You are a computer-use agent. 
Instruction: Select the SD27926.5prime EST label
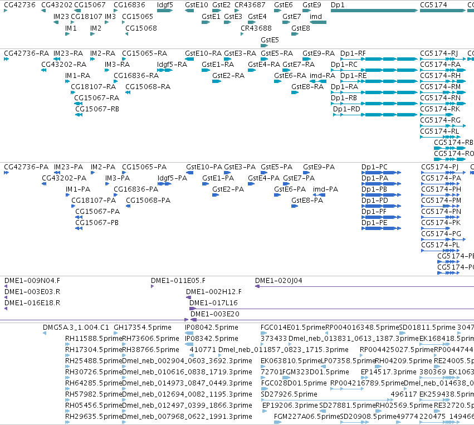(289, 394)
